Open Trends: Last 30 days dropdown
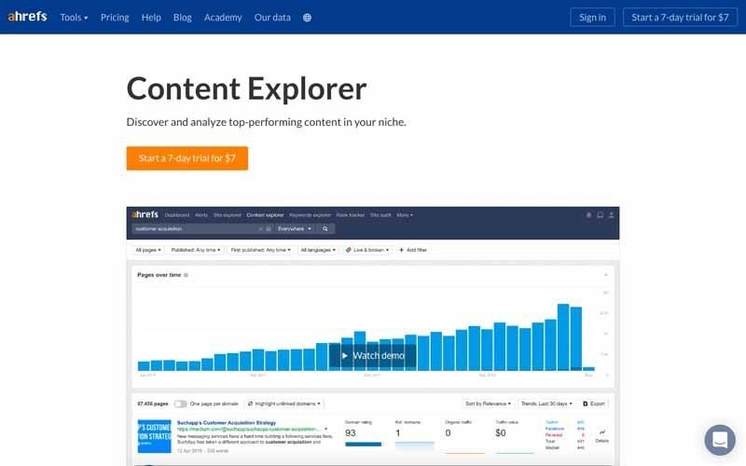This screenshot has height=466, width=746. point(546,404)
